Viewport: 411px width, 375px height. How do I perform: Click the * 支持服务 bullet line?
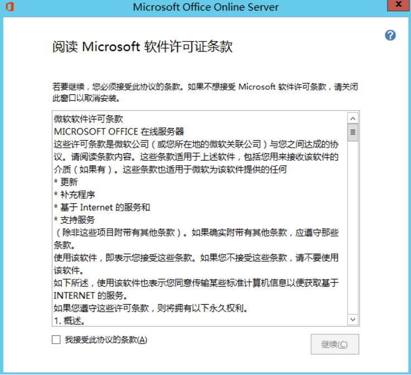74,220
